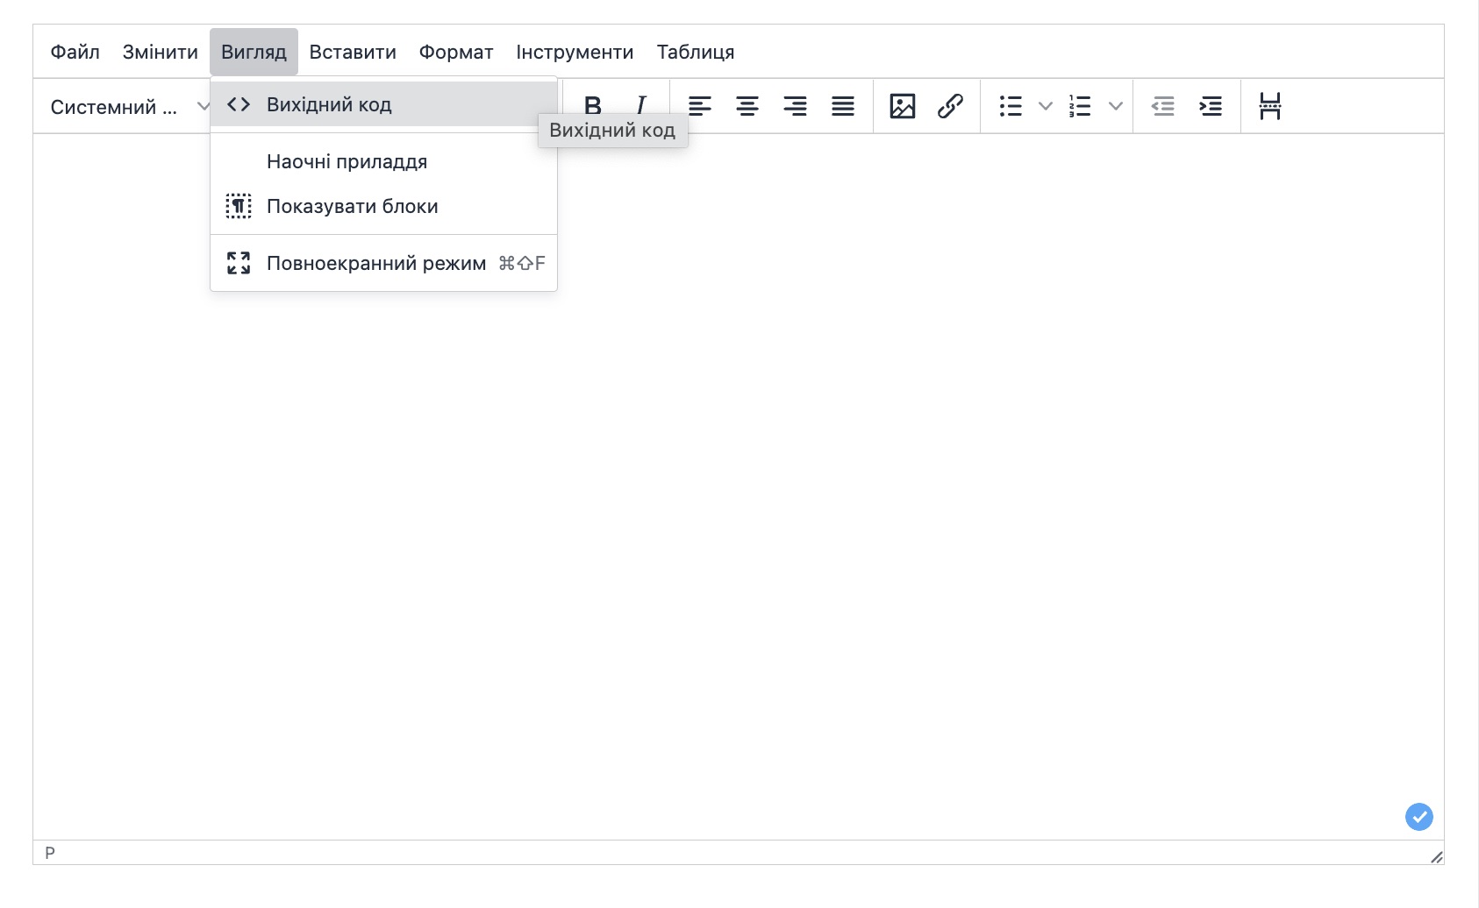Viewport: 1479px width, 908px height.
Task: Center align the text
Action: tap(747, 106)
